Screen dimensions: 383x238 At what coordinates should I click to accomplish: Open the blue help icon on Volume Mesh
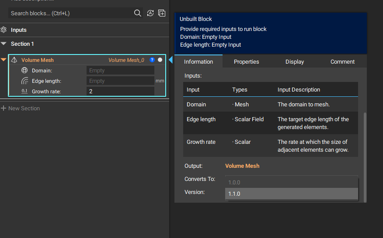click(x=152, y=60)
